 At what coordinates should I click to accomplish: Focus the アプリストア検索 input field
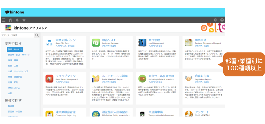(x=17, y=35)
